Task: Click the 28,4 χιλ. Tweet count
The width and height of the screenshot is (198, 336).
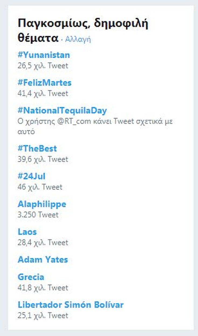Action: pyautogui.click(x=43, y=243)
